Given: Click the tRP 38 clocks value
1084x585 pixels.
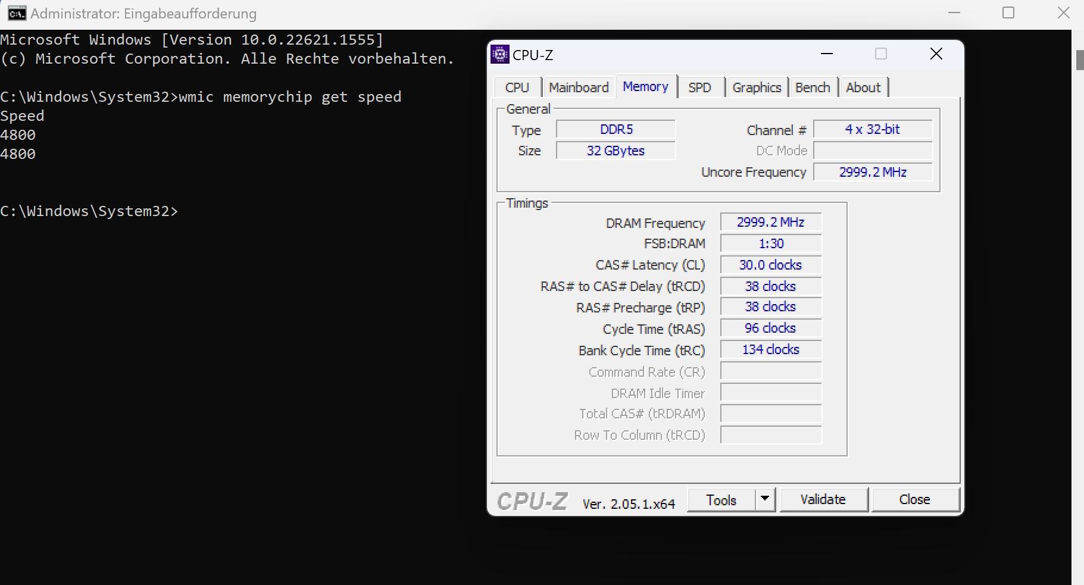Looking at the screenshot, I should pyautogui.click(x=771, y=306).
